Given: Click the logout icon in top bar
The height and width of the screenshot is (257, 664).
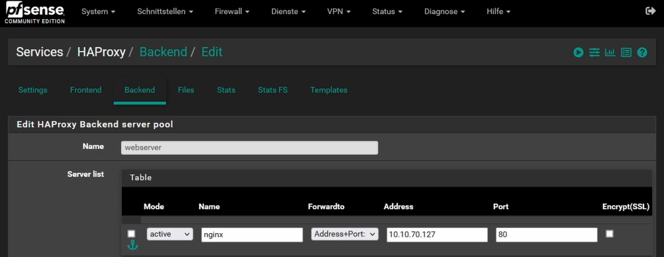Looking at the screenshot, I should [x=651, y=11].
